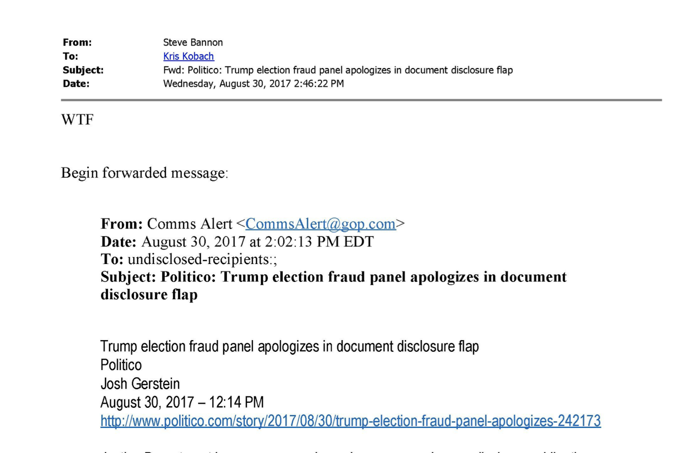Click the forwarded date 'August 30, 2017 at 2:02:13 PM EDT'
The height and width of the screenshot is (453, 682).
257,242
